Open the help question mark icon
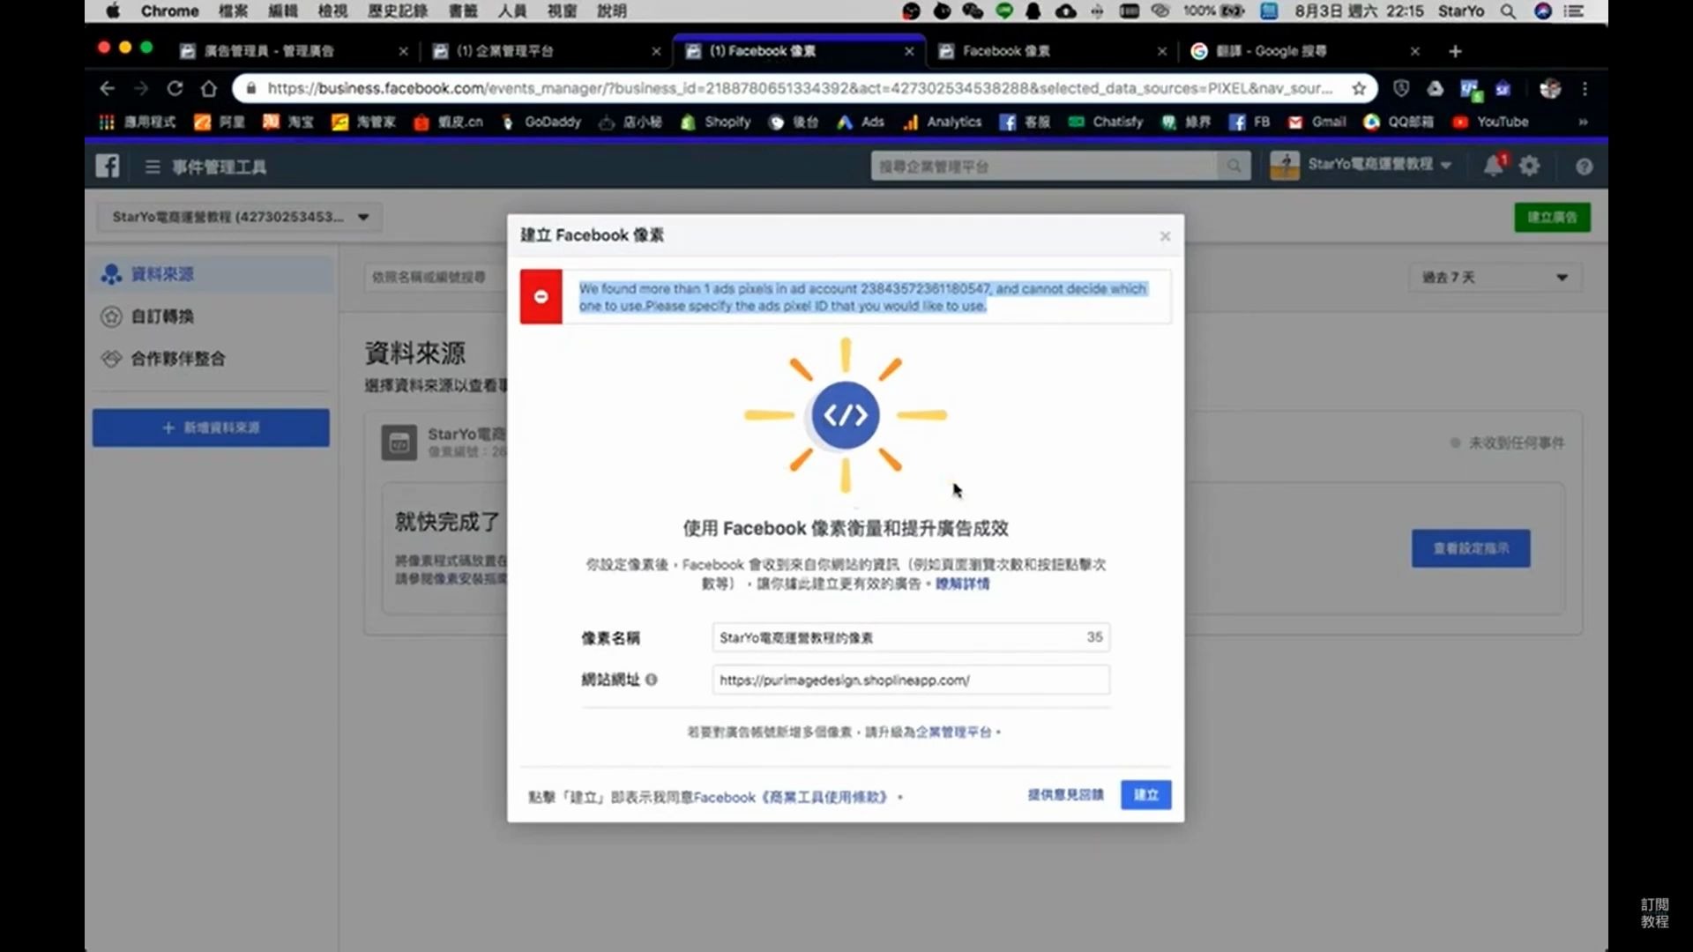Screen dimensions: 1693x952 [1584, 167]
